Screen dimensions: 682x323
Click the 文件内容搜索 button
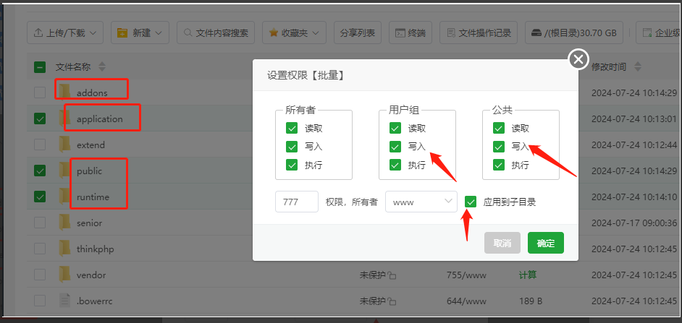coord(216,33)
